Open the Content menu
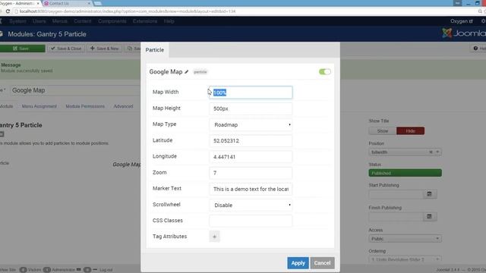Image resolution: width=486 pixels, height=273 pixels. point(83,21)
